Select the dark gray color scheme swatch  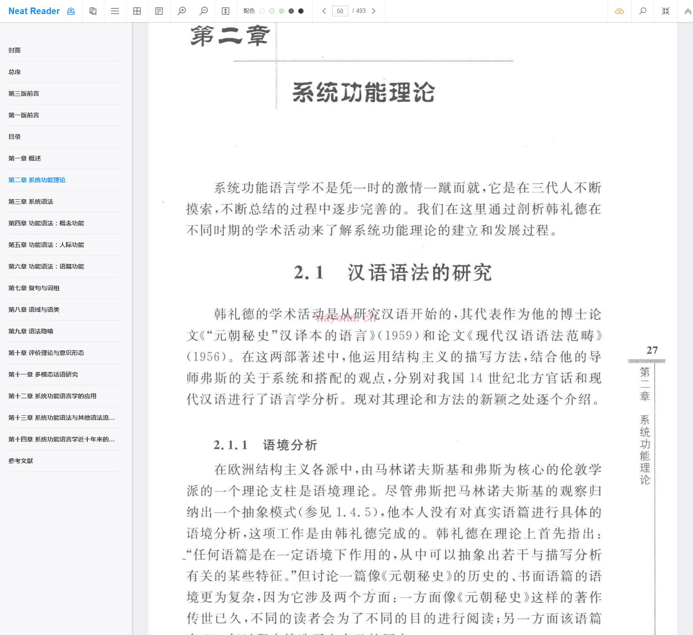coord(291,11)
